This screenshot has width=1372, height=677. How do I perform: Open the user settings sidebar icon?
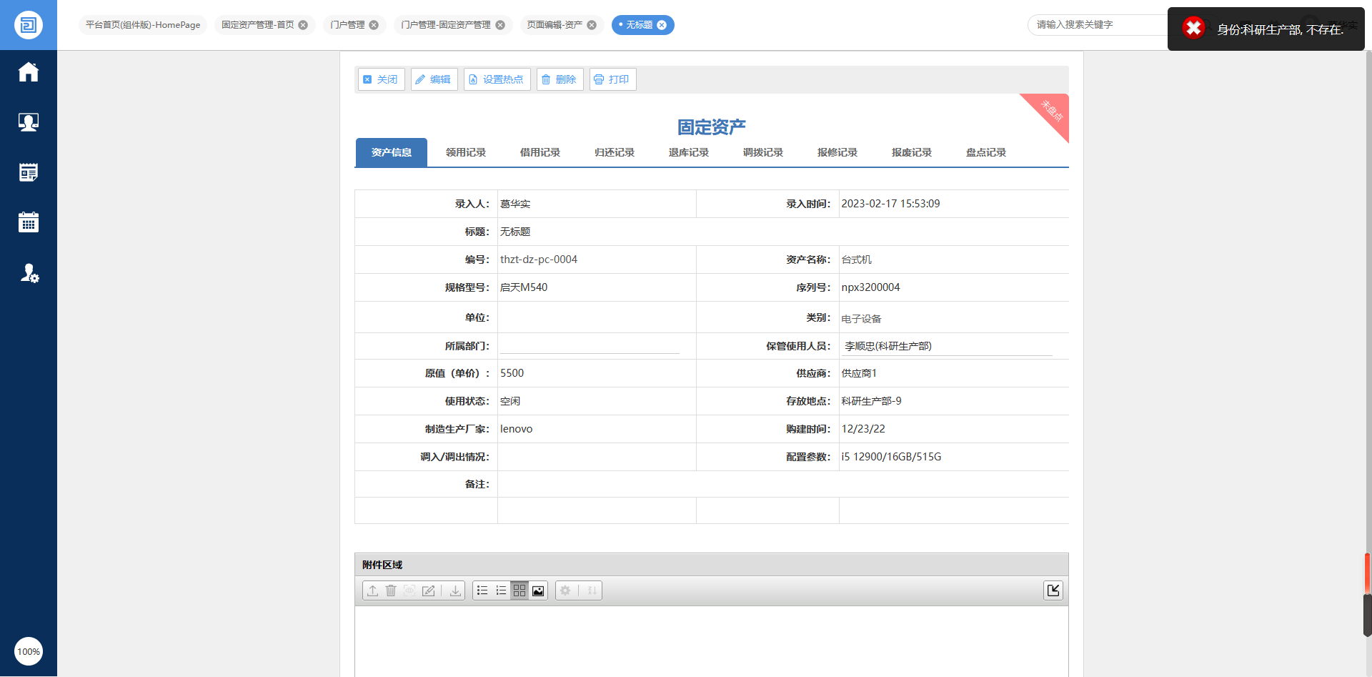29,273
